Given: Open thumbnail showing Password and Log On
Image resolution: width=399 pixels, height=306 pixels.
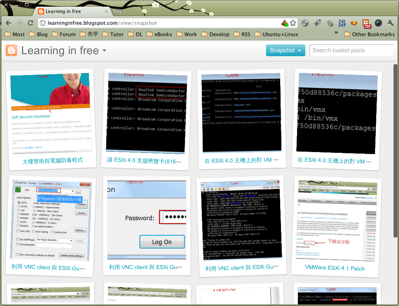Looking at the screenshot, I should click(146, 220).
